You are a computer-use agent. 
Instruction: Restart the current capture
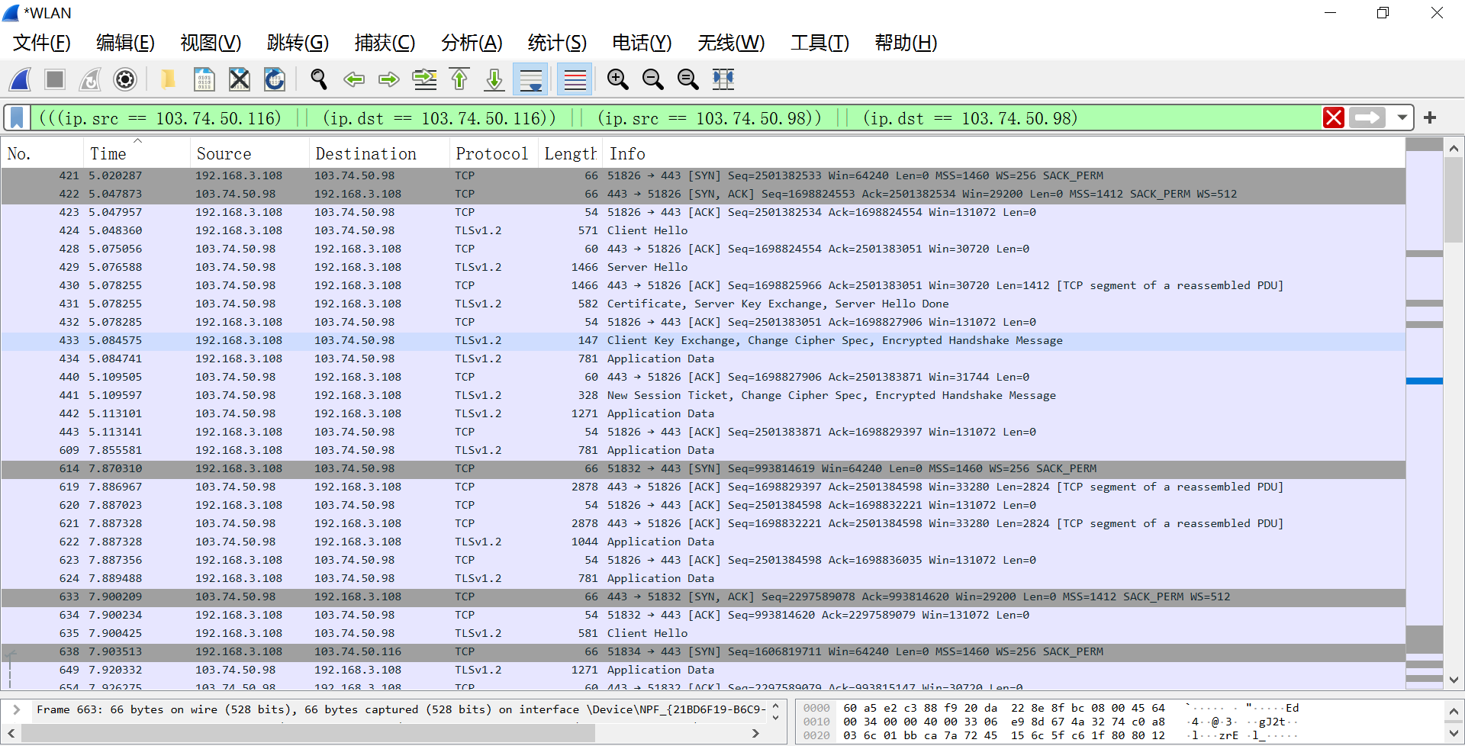tap(90, 79)
